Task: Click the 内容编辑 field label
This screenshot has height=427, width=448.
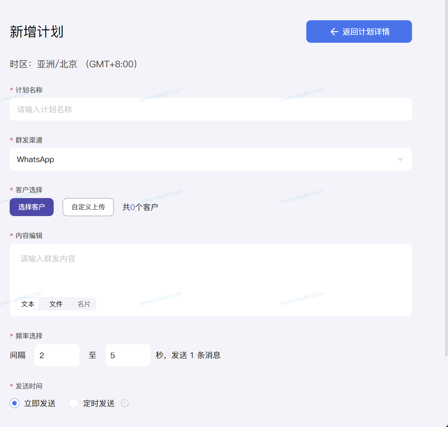Action: [x=29, y=236]
